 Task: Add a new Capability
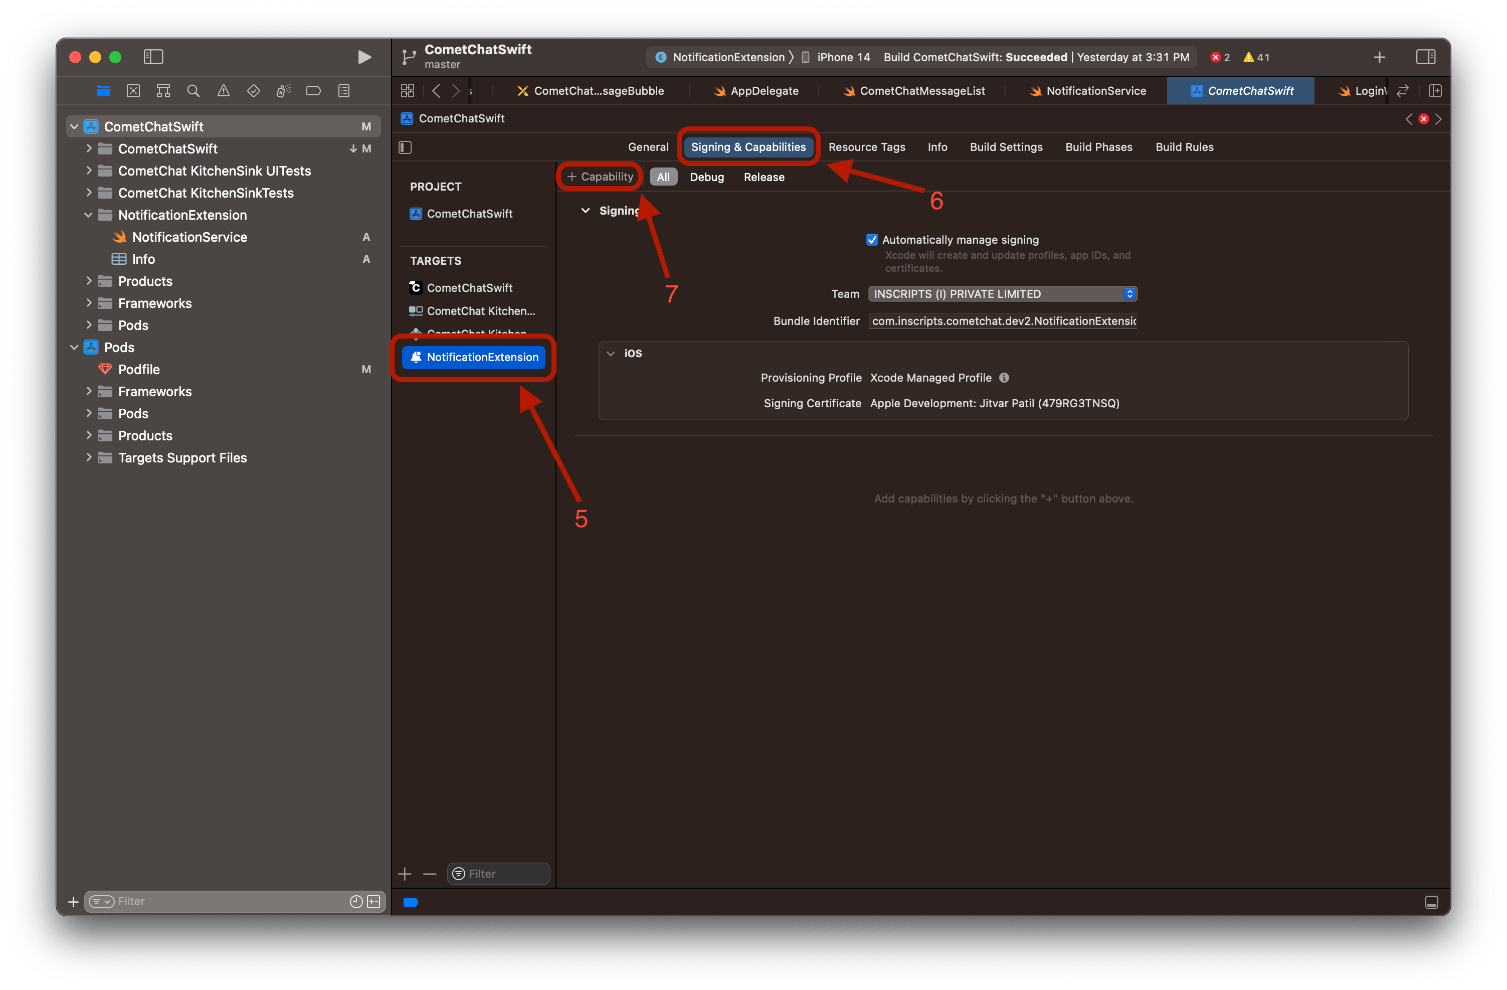[x=600, y=177]
